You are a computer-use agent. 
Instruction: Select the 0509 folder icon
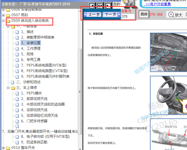point(8,21)
